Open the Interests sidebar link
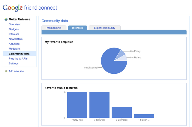Viewport: 192px width, 127px height. tap(14, 34)
